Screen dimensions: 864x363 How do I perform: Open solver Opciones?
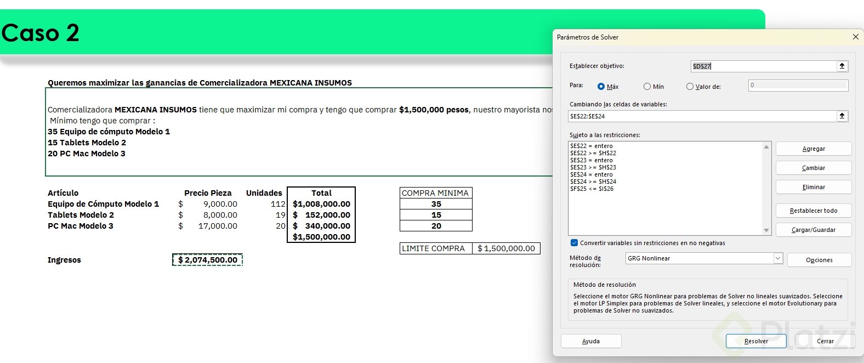[819, 260]
